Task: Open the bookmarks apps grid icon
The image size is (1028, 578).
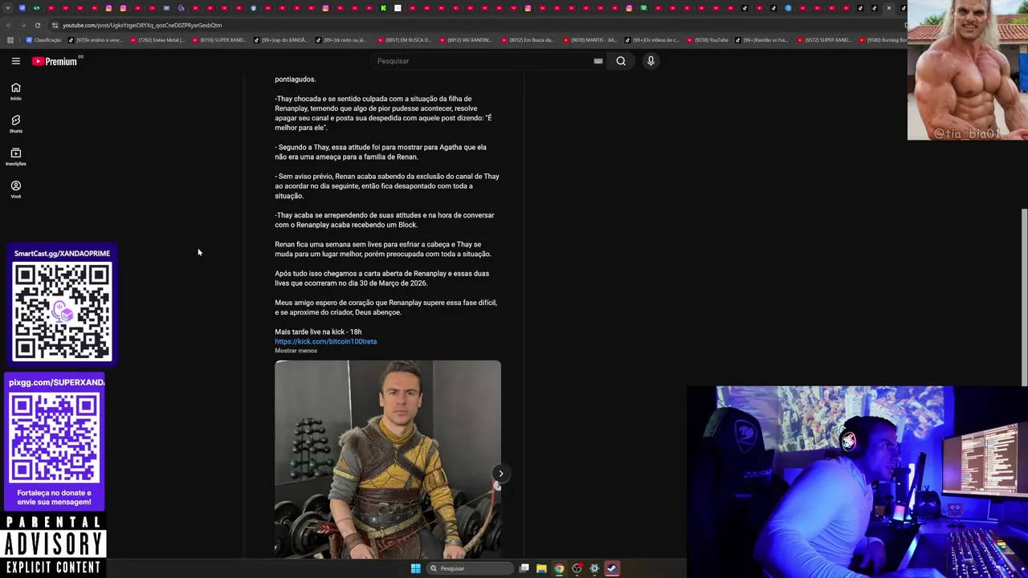Action: click(10, 39)
